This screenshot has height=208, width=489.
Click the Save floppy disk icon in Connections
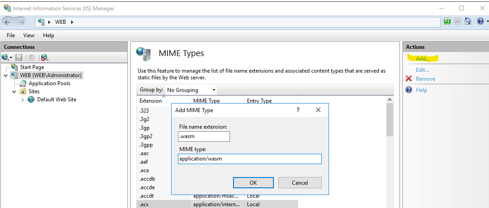click(19, 57)
